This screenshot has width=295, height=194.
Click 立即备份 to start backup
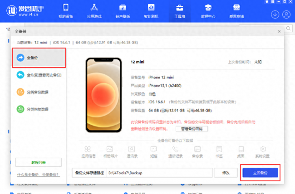point(260,173)
